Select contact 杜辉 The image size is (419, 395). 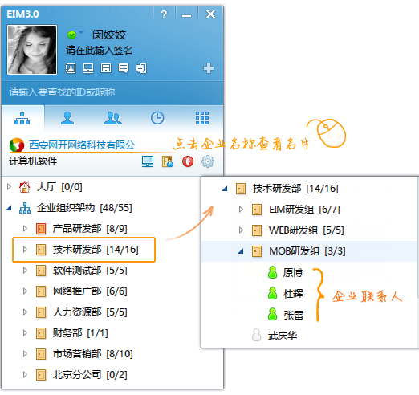[293, 294]
